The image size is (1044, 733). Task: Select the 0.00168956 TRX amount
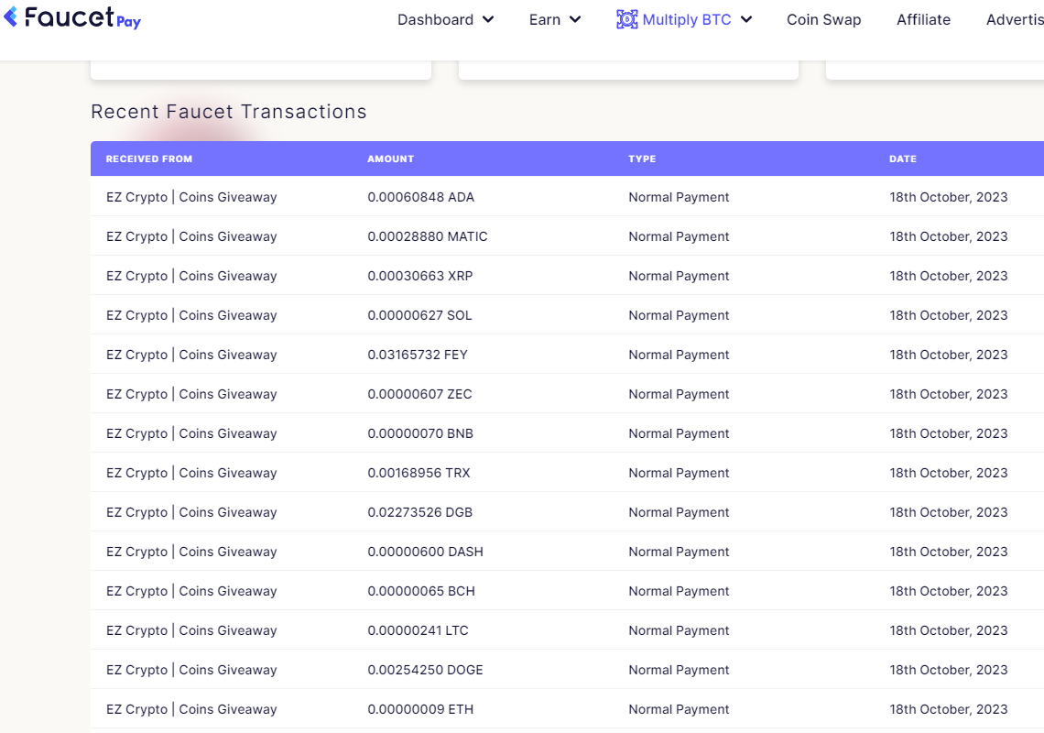pyautogui.click(x=419, y=473)
